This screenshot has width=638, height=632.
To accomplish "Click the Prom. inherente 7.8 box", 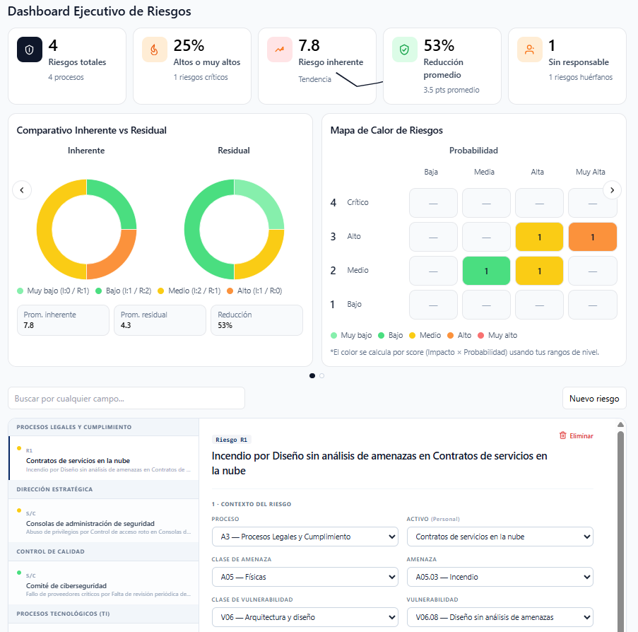I will 63,320.
